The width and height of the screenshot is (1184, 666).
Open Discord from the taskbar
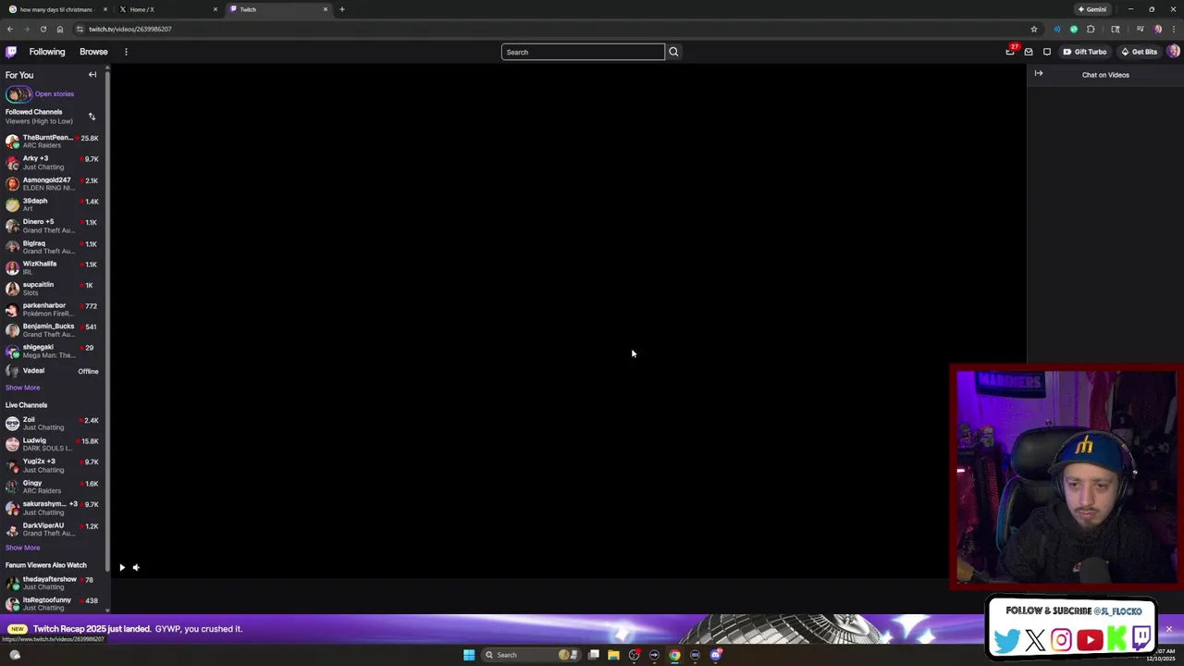(x=716, y=655)
